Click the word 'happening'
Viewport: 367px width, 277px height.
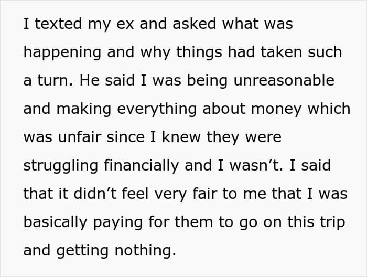coord(62,52)
